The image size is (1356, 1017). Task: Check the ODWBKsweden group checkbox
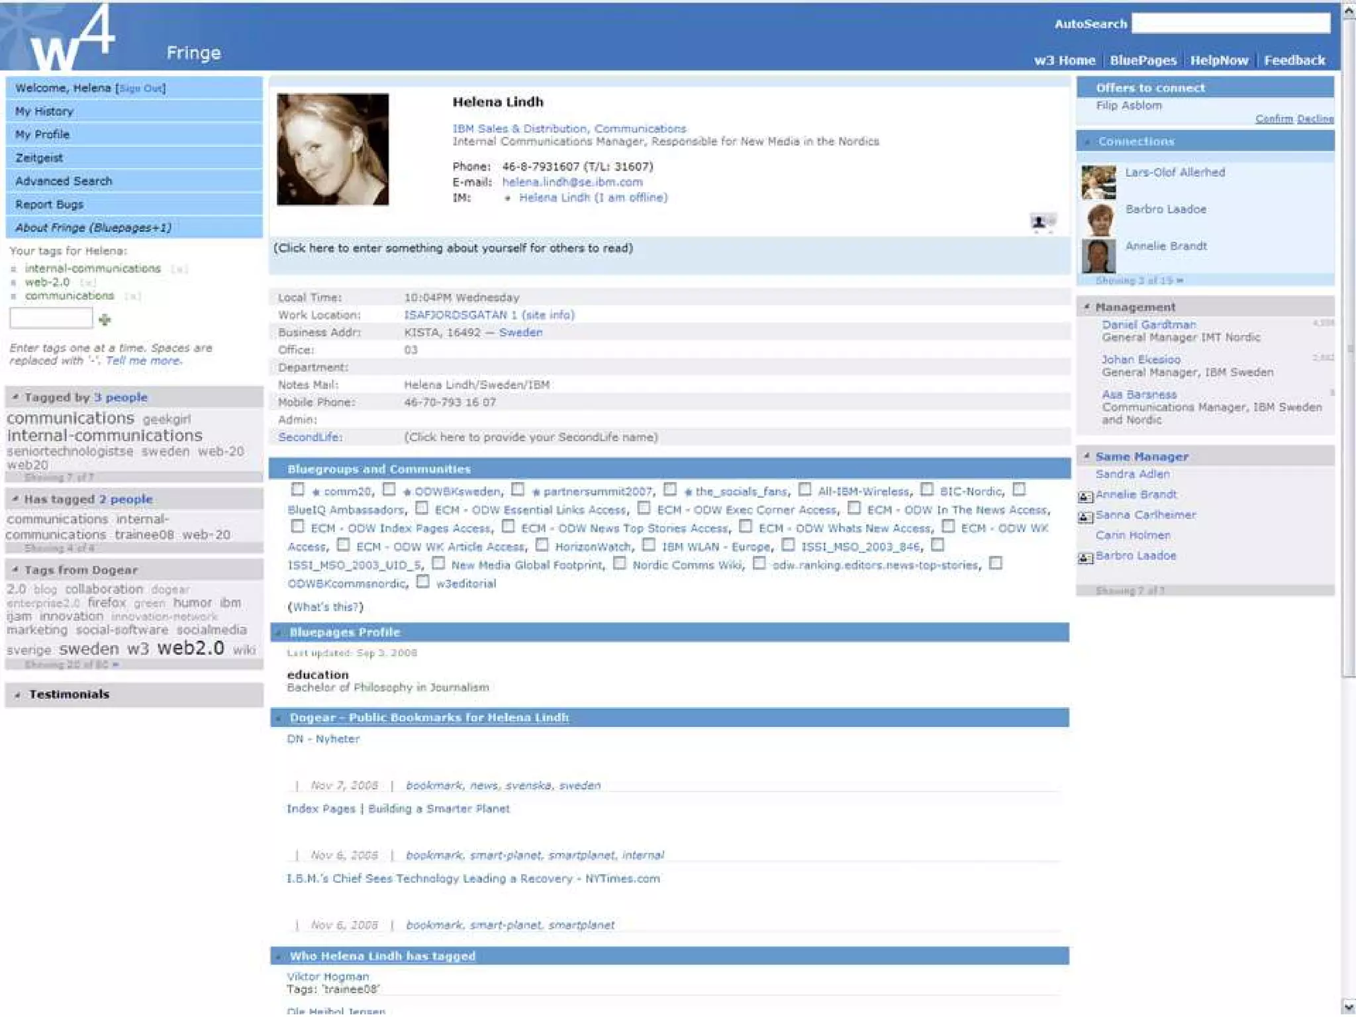click(x=389, y=489)
